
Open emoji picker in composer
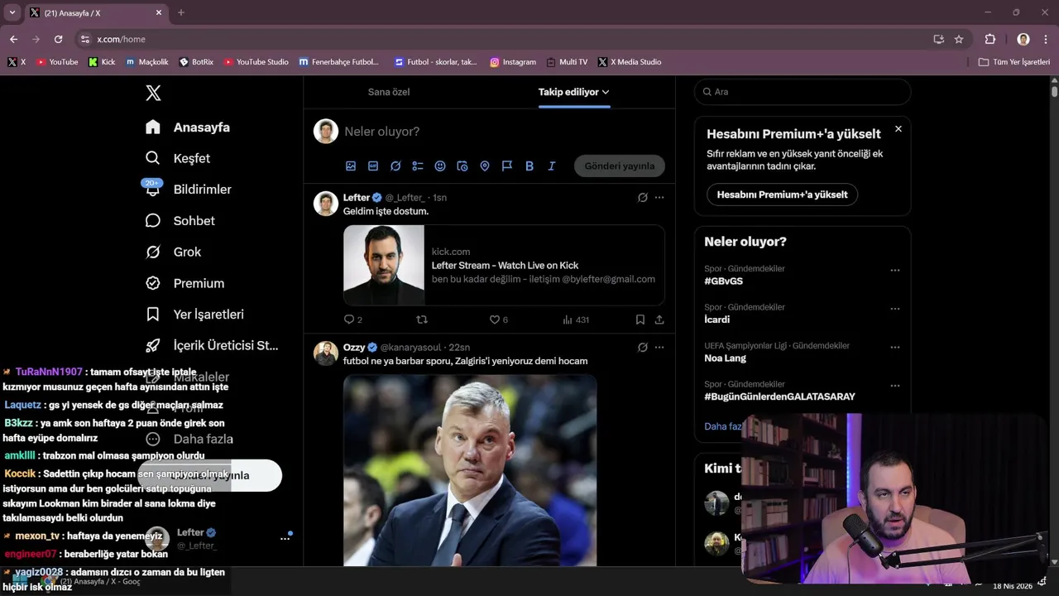click(440, 166)
